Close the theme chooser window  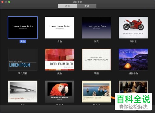2,2
